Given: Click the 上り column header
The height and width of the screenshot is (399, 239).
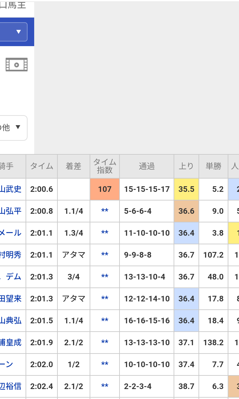Looking at the screenshot, I should pyautogui.click(x=186, y=166).
